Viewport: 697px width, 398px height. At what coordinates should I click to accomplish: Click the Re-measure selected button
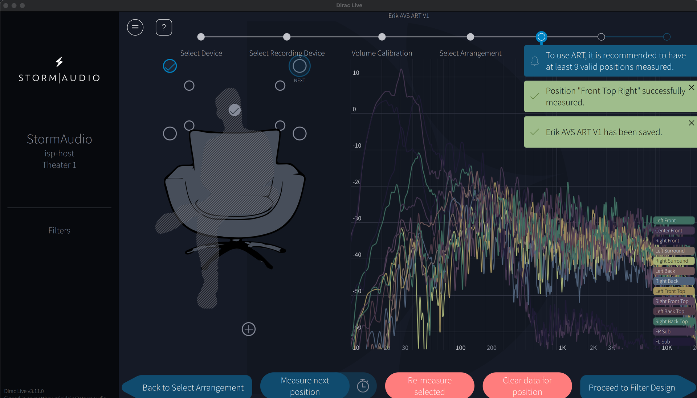(429, 386)
